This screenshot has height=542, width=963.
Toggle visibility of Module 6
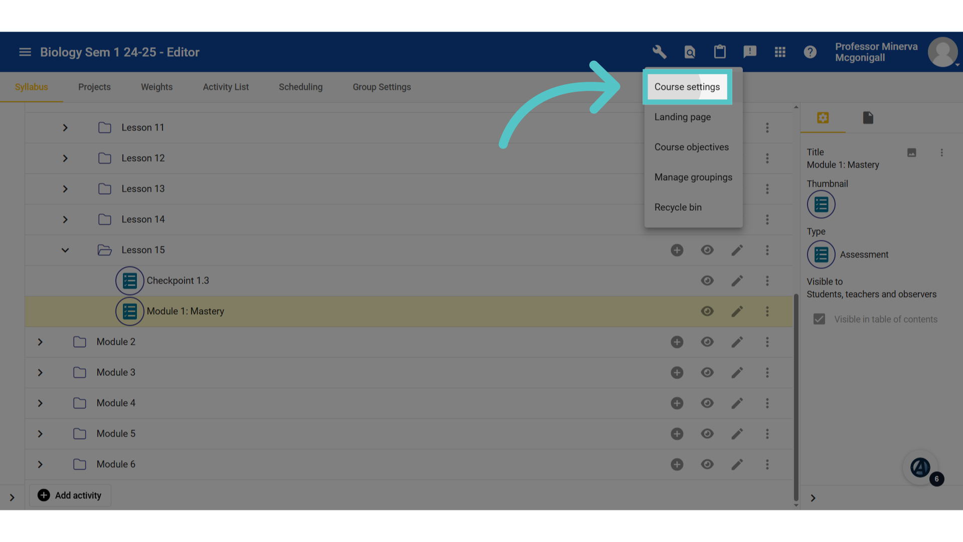coord(707,464)
